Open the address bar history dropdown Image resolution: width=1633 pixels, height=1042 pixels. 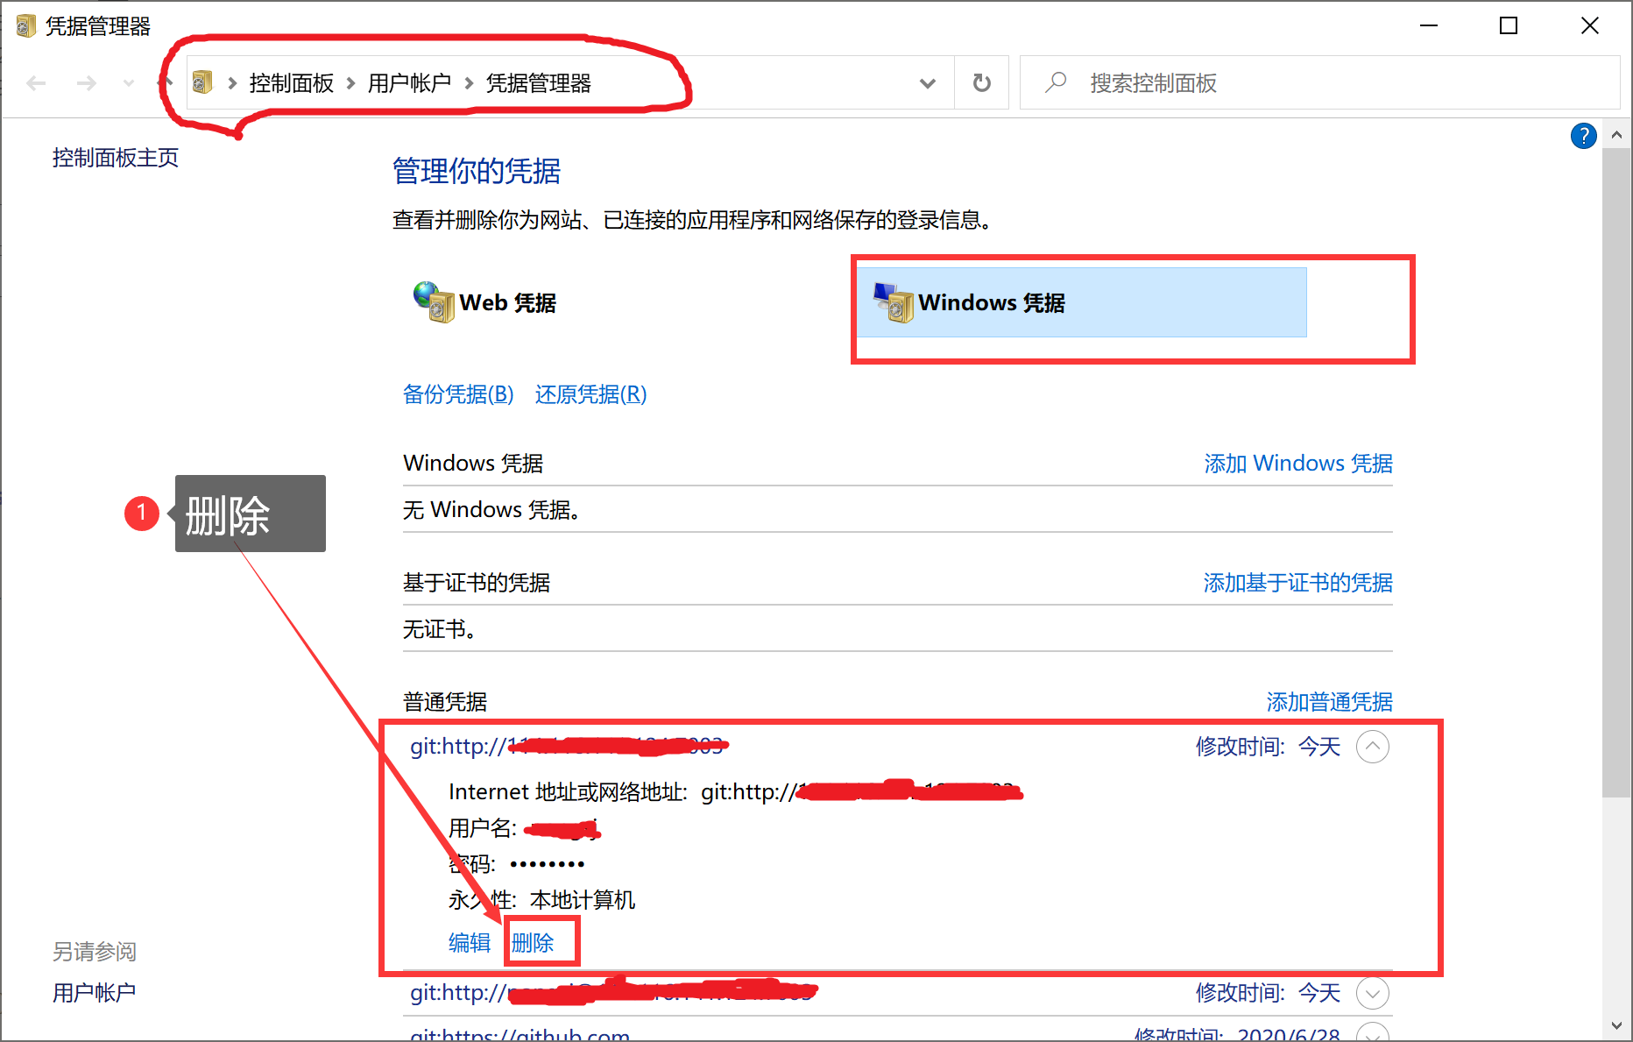928,83
